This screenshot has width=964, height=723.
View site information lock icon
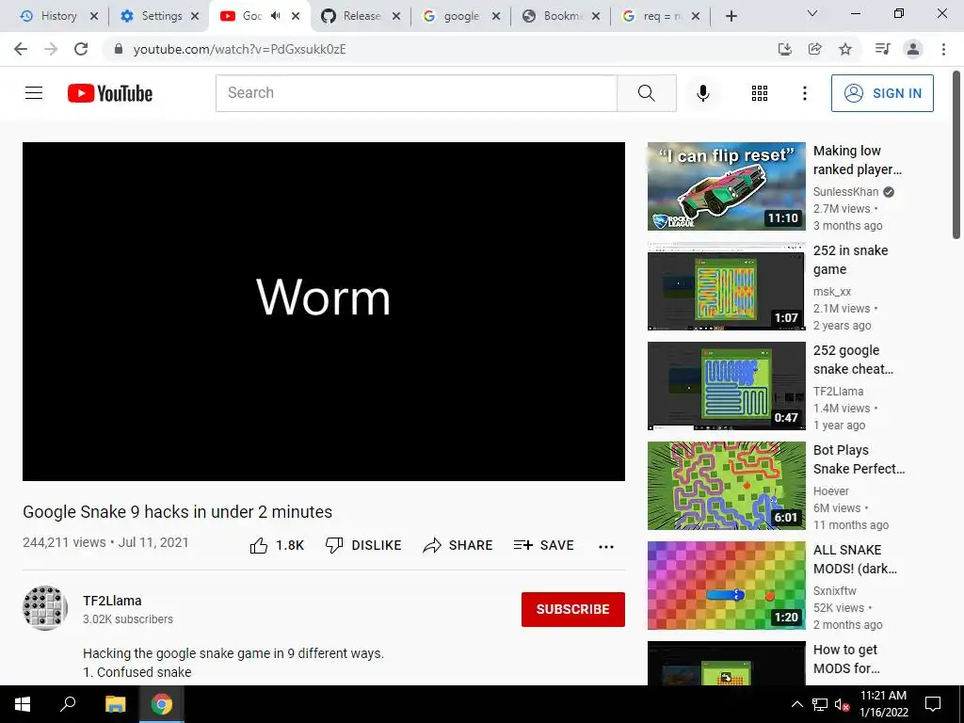pyautogui.click(x=119, y=49)
